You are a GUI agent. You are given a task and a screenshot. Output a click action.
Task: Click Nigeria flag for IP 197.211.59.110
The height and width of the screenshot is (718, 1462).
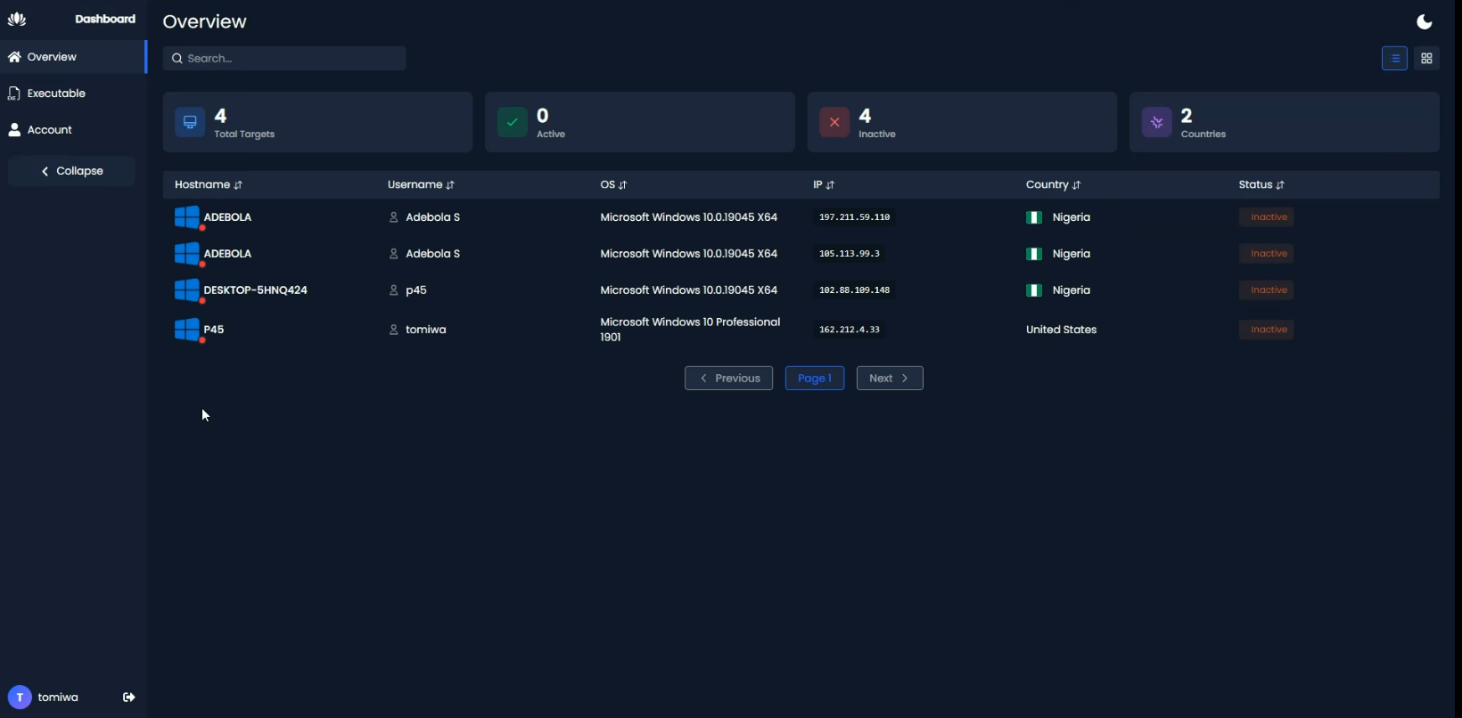(x=1034, y=217)
